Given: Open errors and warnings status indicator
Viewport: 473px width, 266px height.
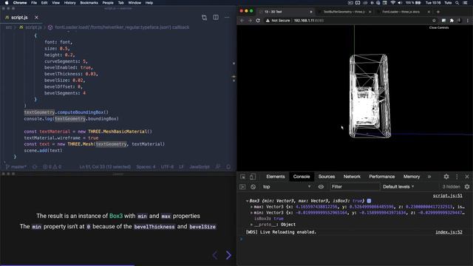Looking at the screenshot, I should [52, 167].
